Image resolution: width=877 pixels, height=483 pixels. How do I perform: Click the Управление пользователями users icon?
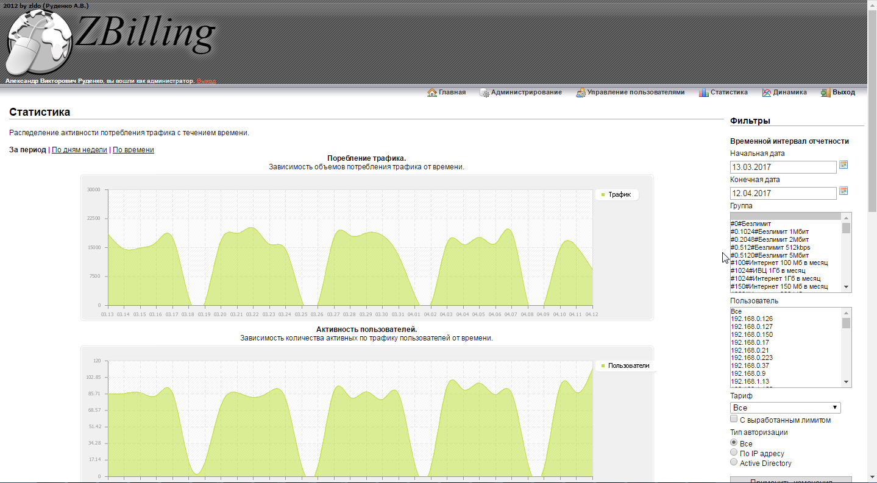pyautogui.click(x=581, y=93)
